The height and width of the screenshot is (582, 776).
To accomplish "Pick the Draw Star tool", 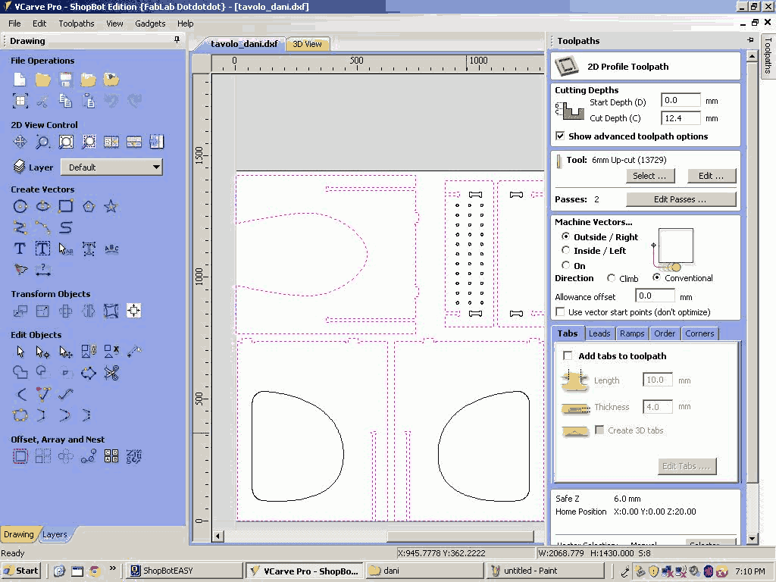I will [x=111, y=206].
